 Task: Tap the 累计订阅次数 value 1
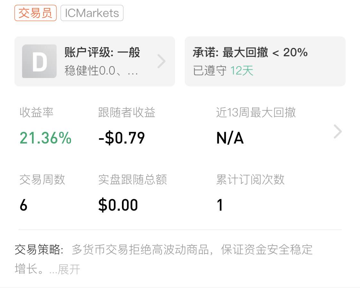tap(220, 205)
